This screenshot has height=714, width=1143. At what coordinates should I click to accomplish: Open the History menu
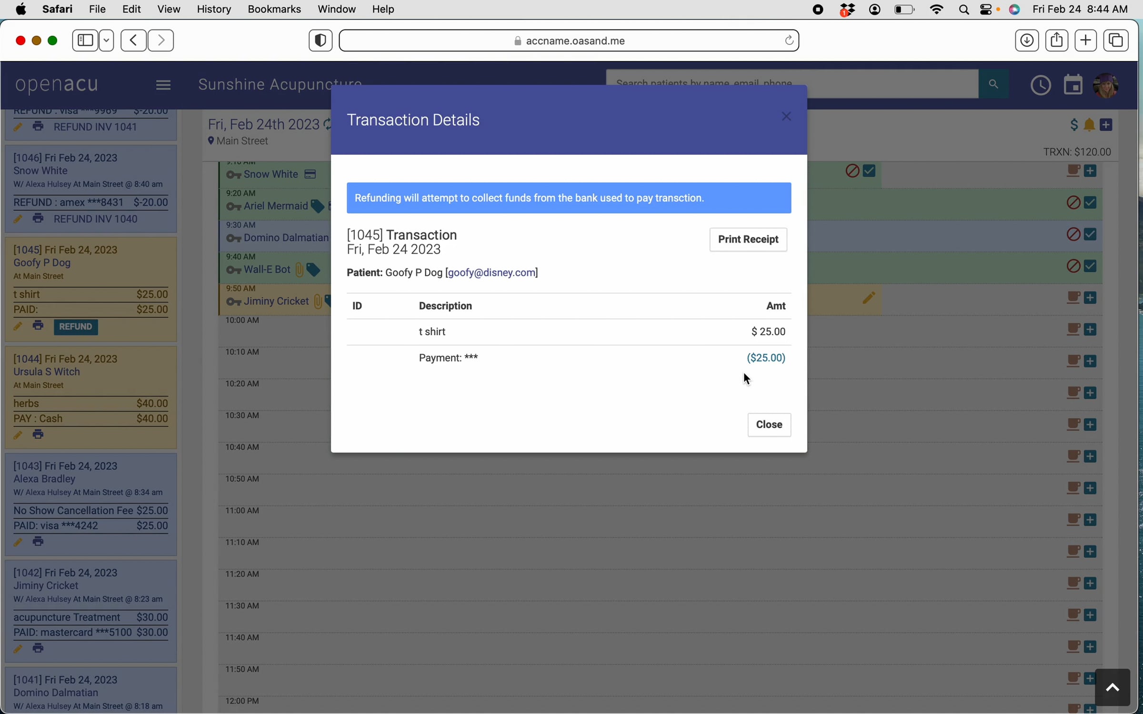tap(213, 10)
